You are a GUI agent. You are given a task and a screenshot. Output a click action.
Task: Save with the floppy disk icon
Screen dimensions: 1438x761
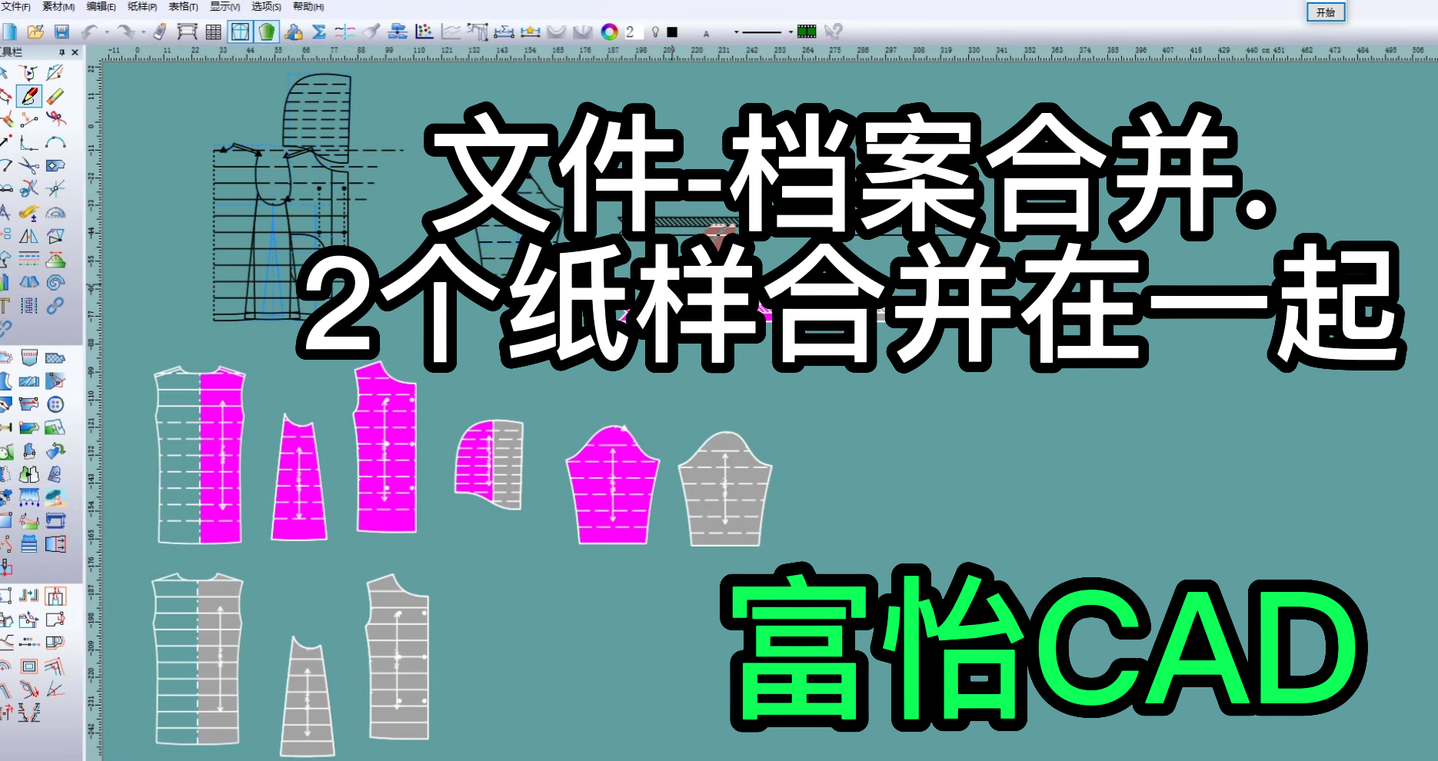(x=62, y=32)
